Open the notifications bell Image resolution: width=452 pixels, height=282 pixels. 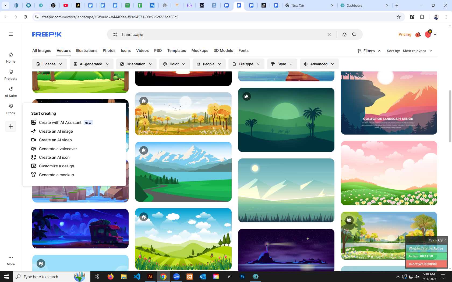(x=418, y=35)
